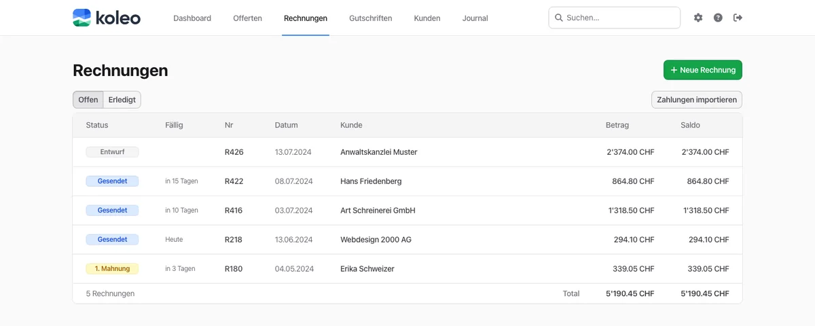Click Betrag 864.80 CHF of R422
Viewport: 815px width, 326px height.
click(634, 181)
